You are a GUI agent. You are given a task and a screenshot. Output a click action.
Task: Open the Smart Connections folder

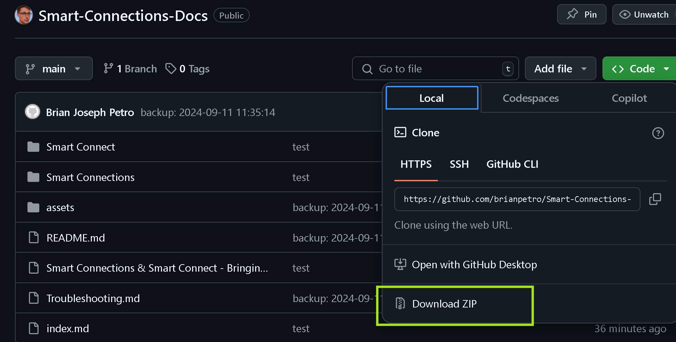(90, 177)
